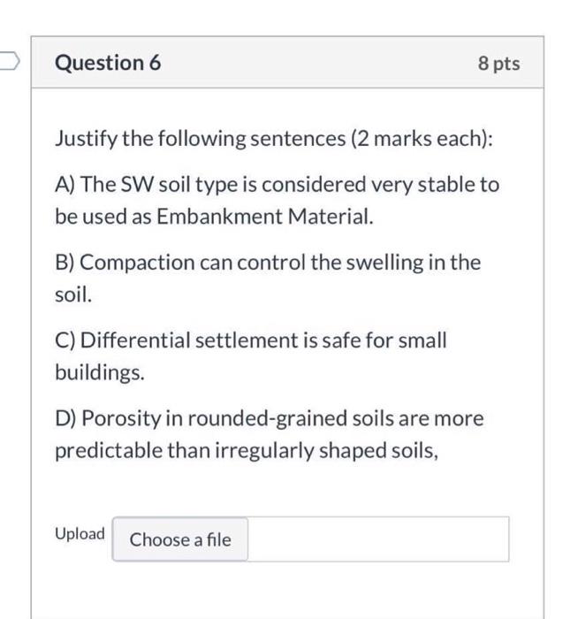Click the word buildings in sentence C

(100, 372)
